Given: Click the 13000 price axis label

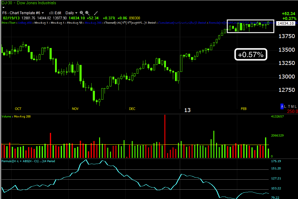Looking at the screenshot, I should click(287, 77).
